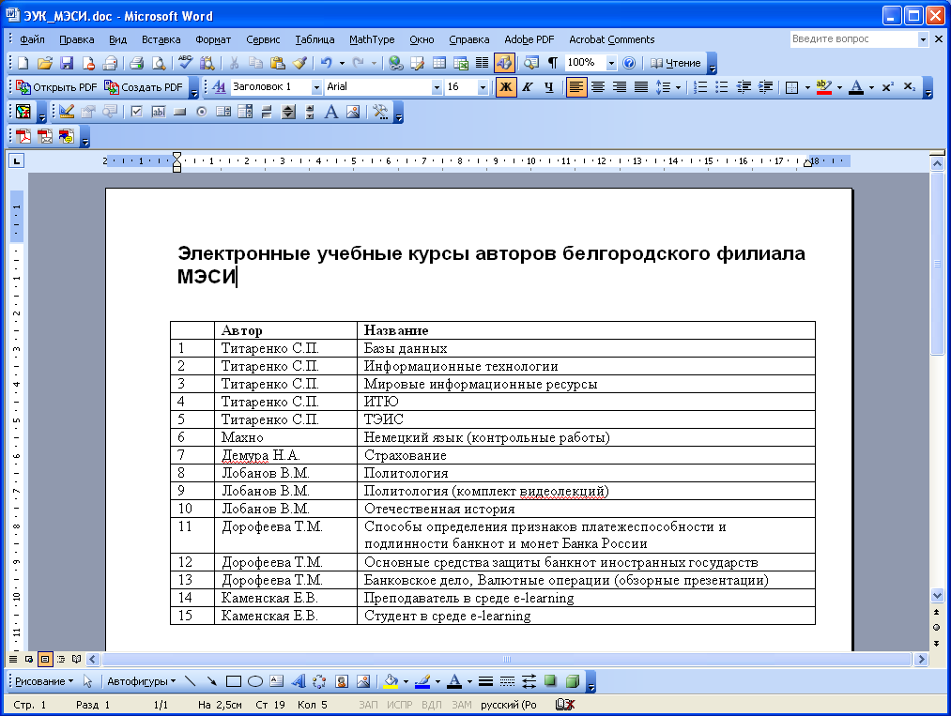
Task: Click the numbered list icon
Action: coord(700,87)
